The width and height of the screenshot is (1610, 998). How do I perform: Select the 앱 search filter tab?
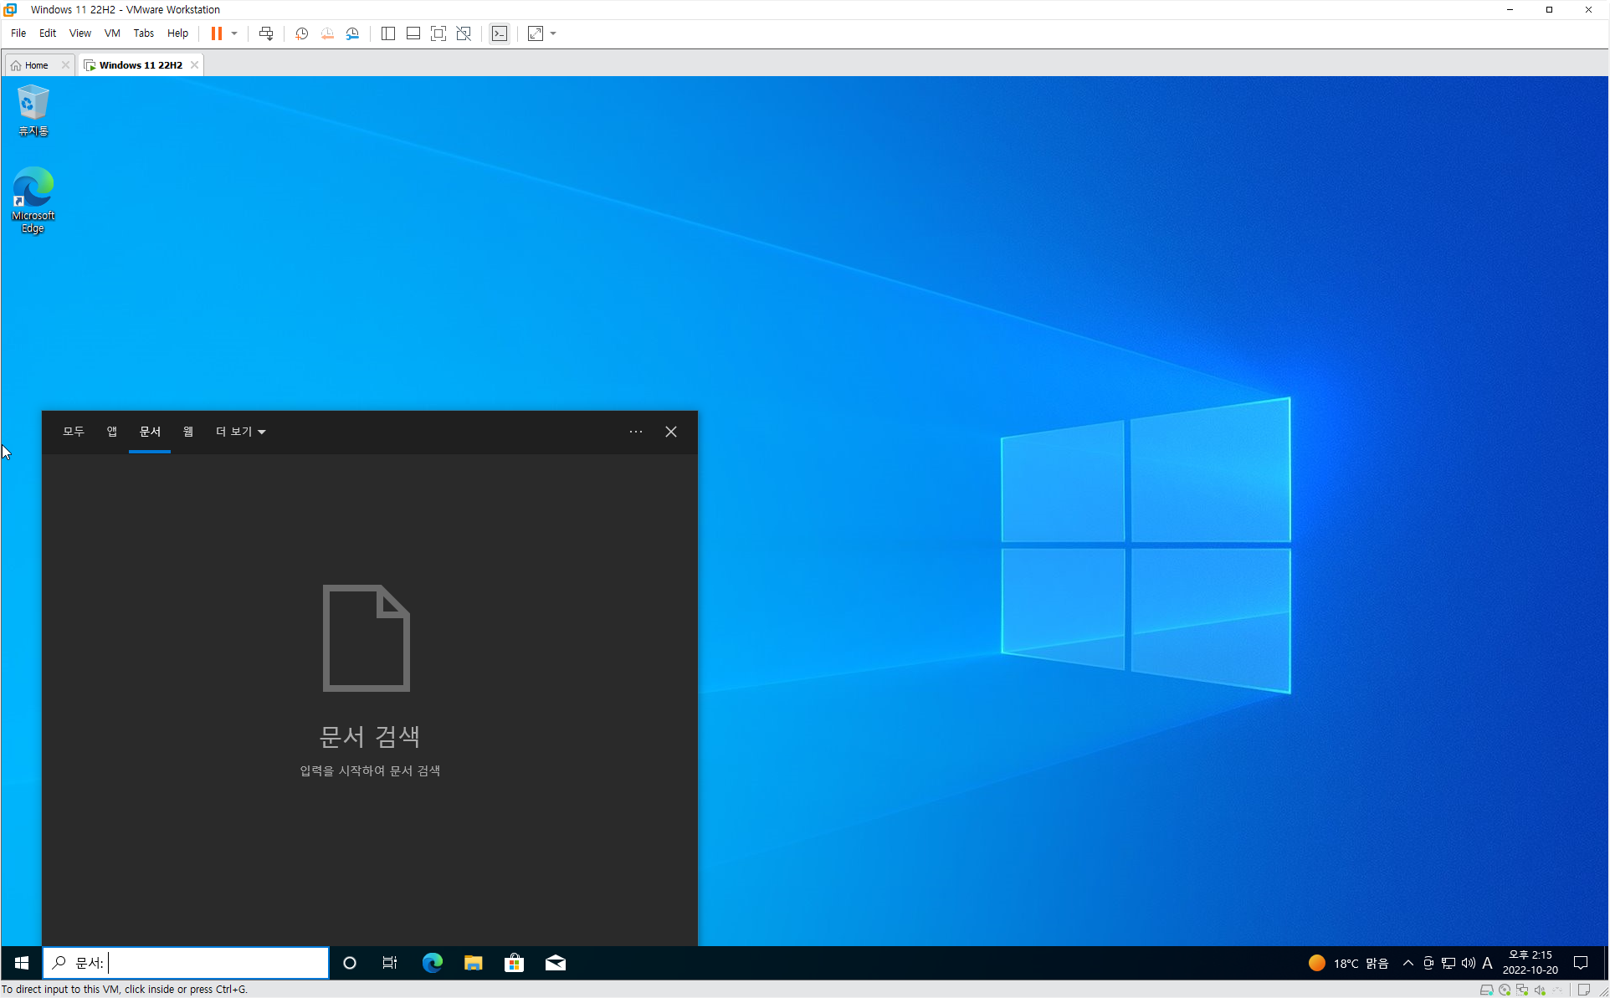coord(112,432)
